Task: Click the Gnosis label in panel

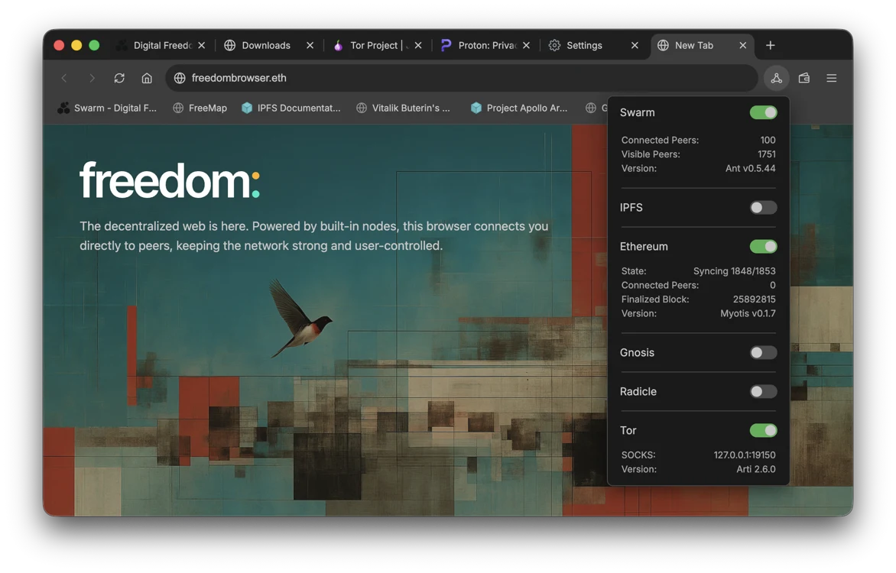Action: [637, 352]
